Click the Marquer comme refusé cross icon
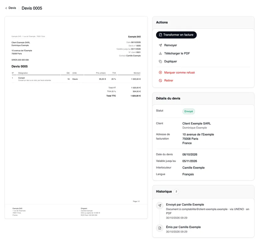The width and height of the screenshot is (259, 239). (x=160, y=72)
